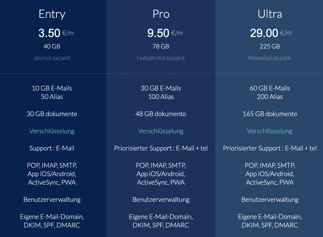Select the 78 GB storage label

(x=161, y=47)
